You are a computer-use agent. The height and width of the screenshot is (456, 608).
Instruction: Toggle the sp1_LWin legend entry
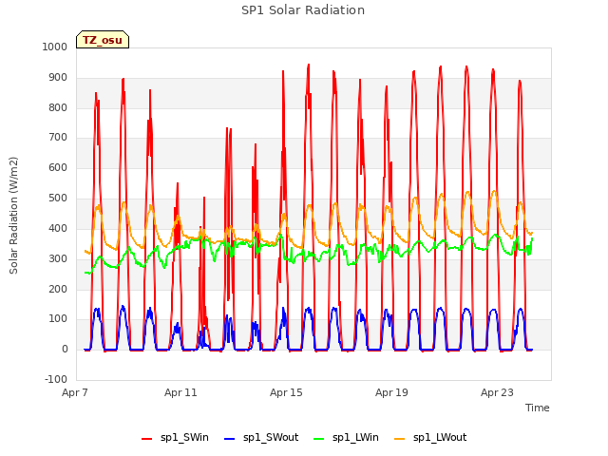point(346,438)
